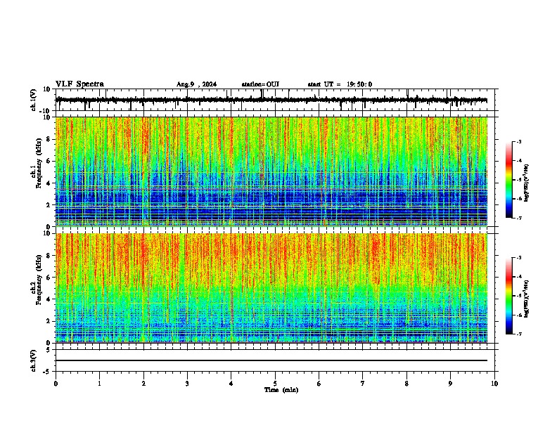The width and height of the screenshot is (557, 430).
Task: Click the "6" kHz tick on ch.1 spectrogram axis
Action: pos(49,161)
